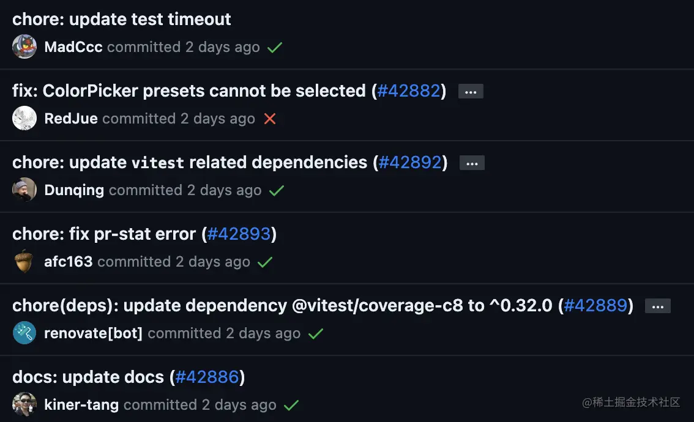This screenshot has width=694, height=422.
Task: Open pull request #42889 link
Action: tap(595, 305)
